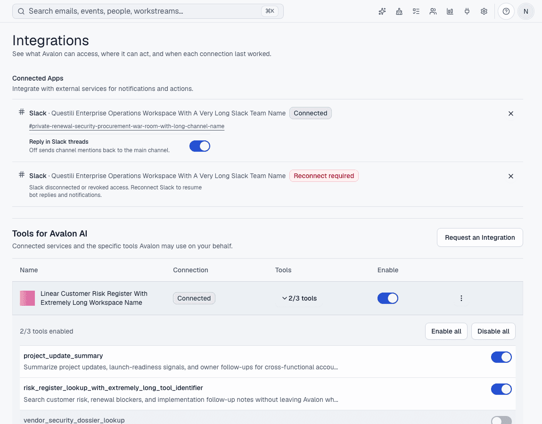Open the settings gear icon
Image resolution: width=542 pixels, height=424 pixels.
(484, 11)
